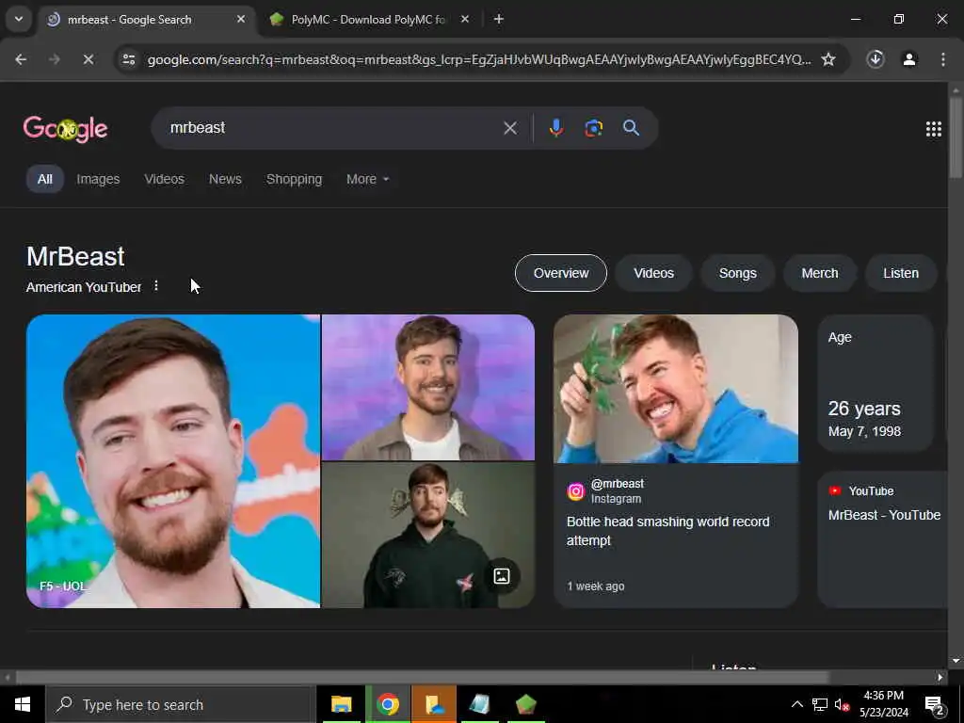The height and width of the screenshot is (723, 964).
Task: Switch to Videos results filter
Action: (164, 179)
